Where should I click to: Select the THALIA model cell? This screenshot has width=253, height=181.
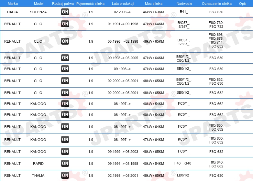pyautogui.click(x=38, y=176)
